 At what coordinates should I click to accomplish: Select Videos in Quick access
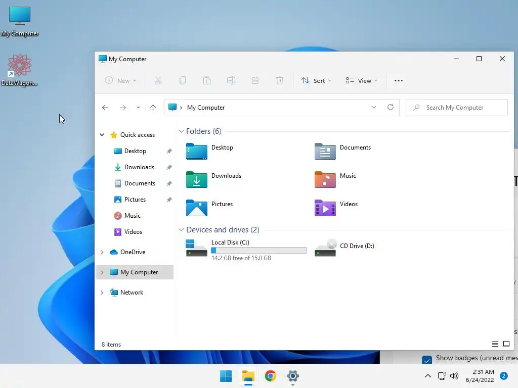133,232
